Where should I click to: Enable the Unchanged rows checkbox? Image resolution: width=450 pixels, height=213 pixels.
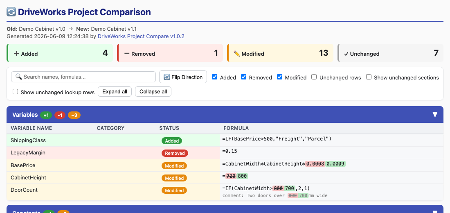314,77
